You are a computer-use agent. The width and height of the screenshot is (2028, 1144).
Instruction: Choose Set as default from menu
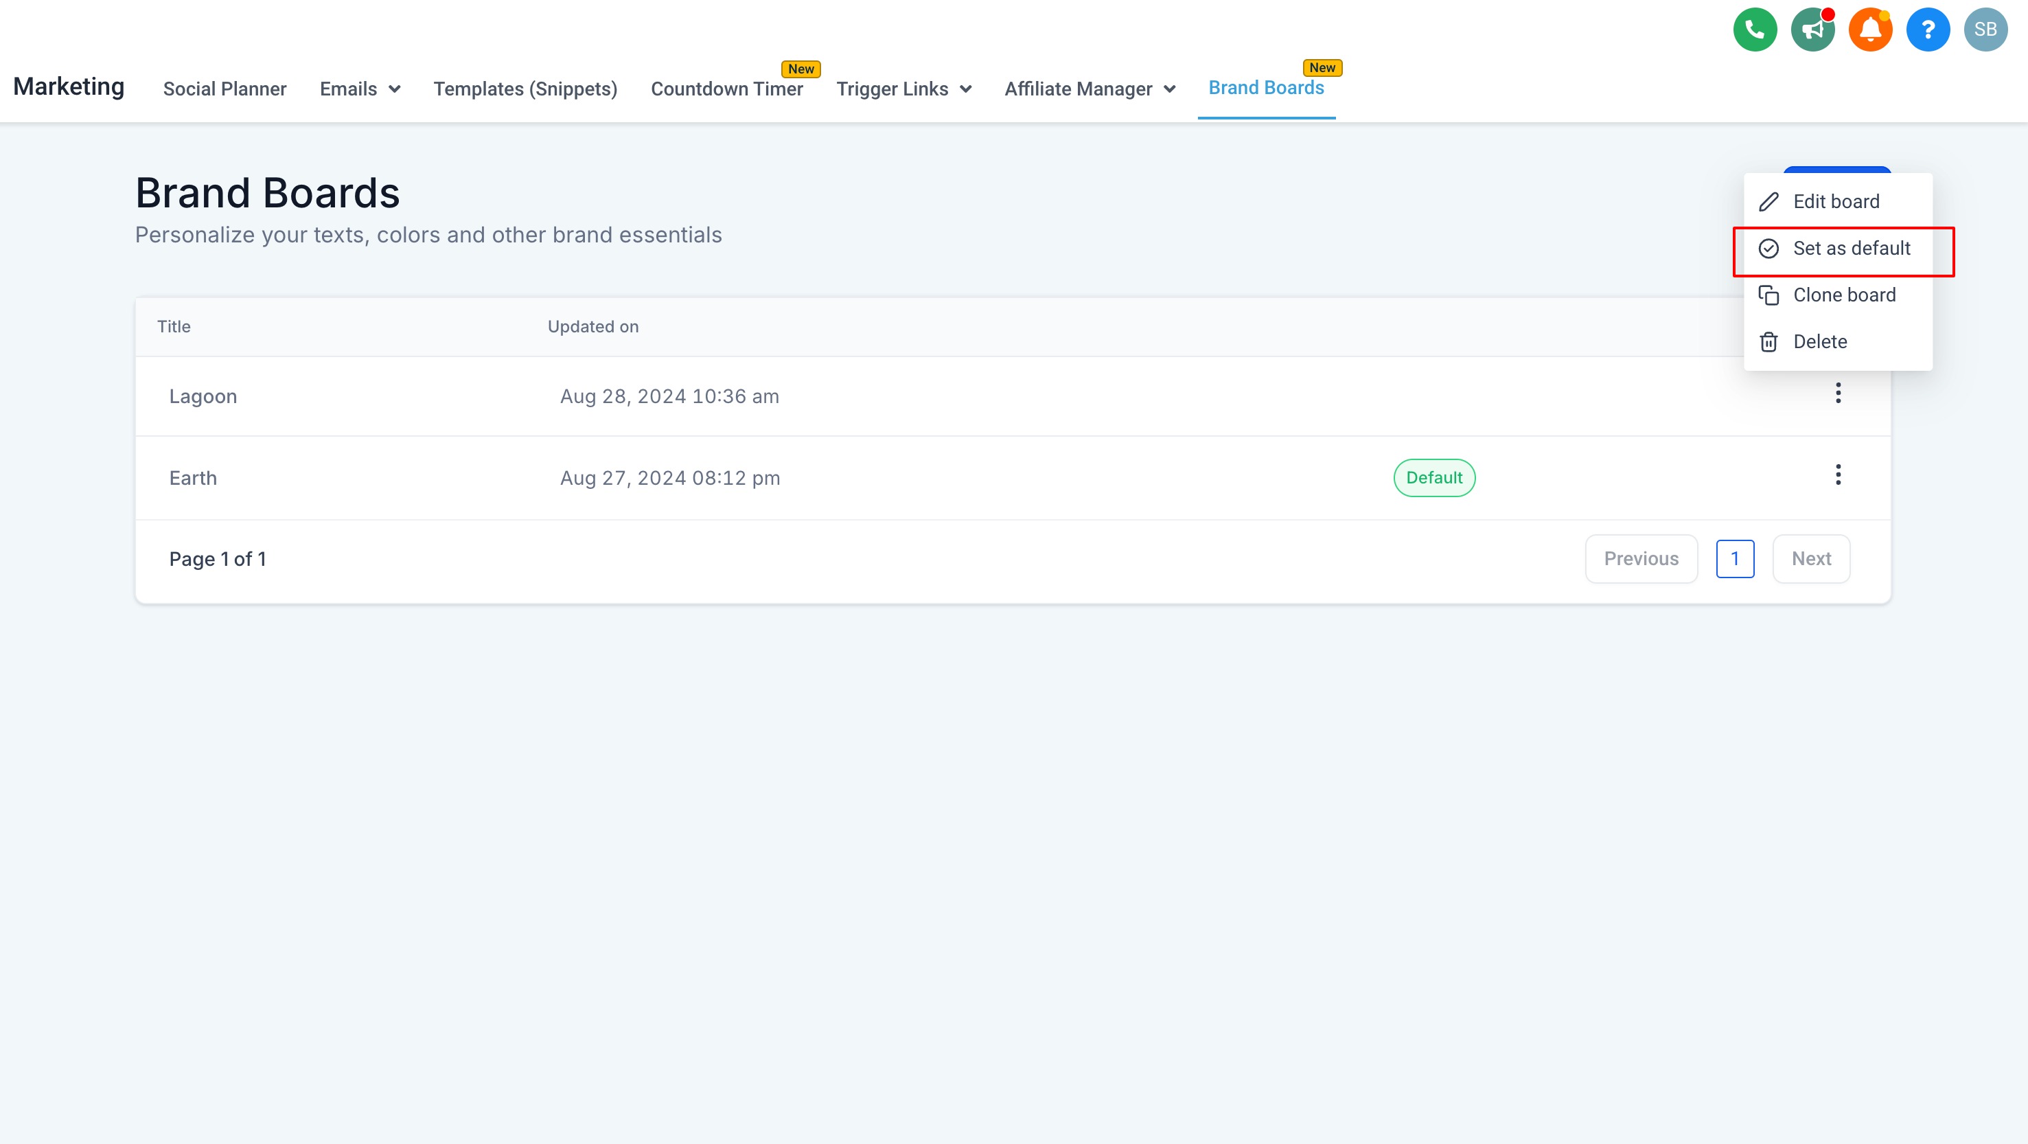tap(1850, 249)
